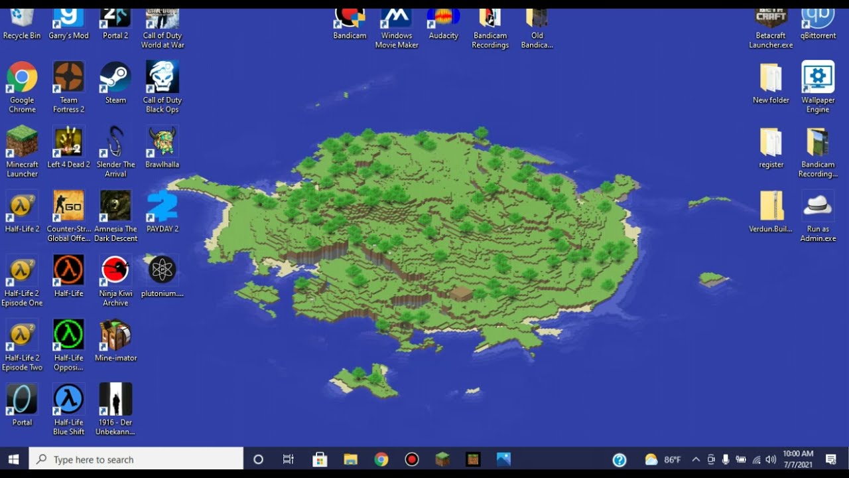Select the Old Bandicam folder icon
This screenshot has height=478, width=849.
tap(537, 29)
